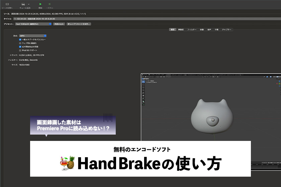The width and height of the screenshot is (281, 187).
Task: Select Blender's Cursor tool icon
Action: pos(144,84)
